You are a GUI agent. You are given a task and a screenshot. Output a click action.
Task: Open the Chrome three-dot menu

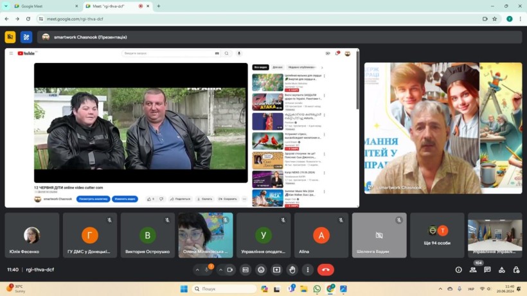point(520,19)
